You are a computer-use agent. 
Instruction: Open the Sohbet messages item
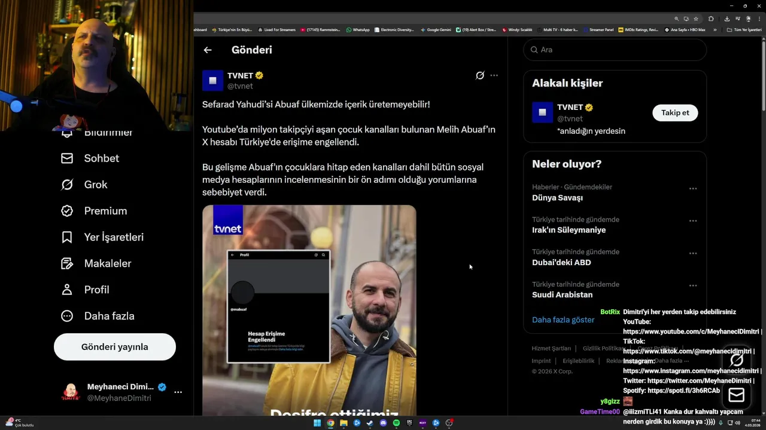tap(90, 158)
